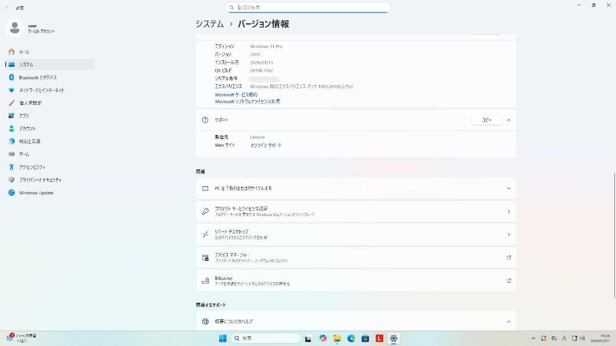Click the volume icon in the system tray
Image resolution: width=616 pixels, height=346 pixels.
pos(582,339)
